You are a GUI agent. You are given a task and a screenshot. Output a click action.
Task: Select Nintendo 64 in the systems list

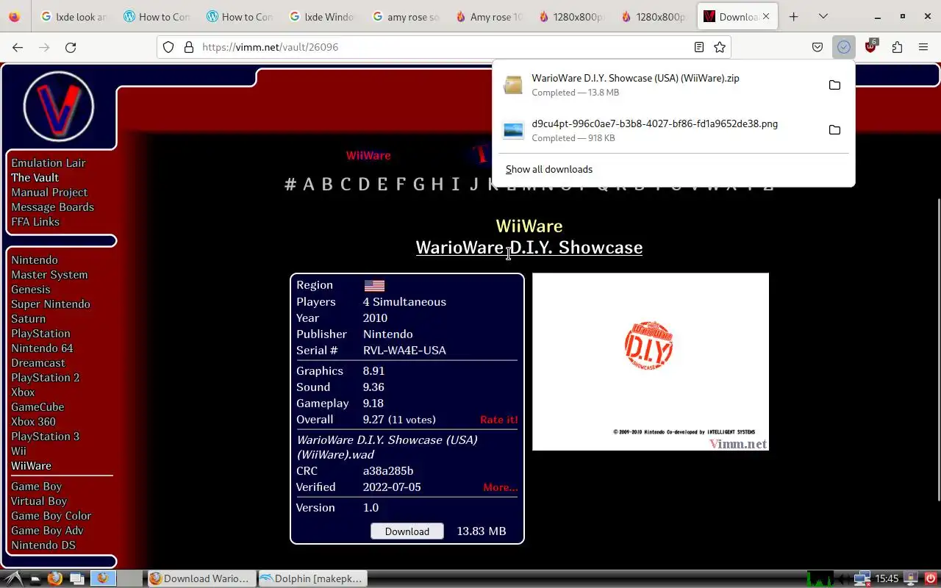pos(42,348)
